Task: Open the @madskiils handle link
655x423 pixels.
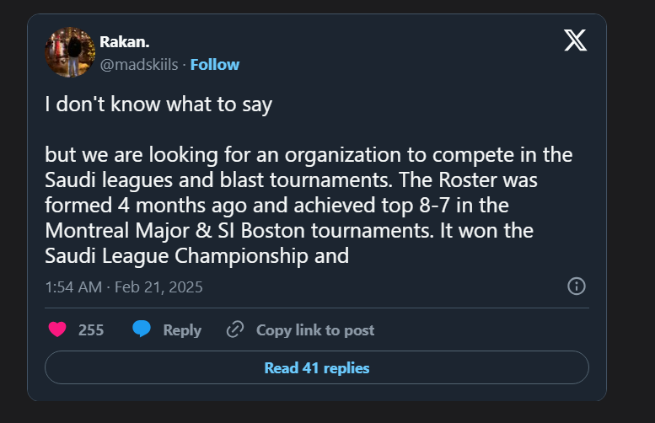Action: pyautogui.click(x=139, y=64)
